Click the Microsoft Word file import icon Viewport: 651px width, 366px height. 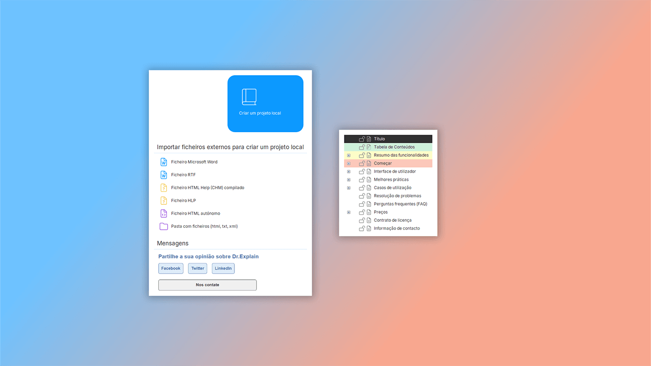[x=164, y=162]
